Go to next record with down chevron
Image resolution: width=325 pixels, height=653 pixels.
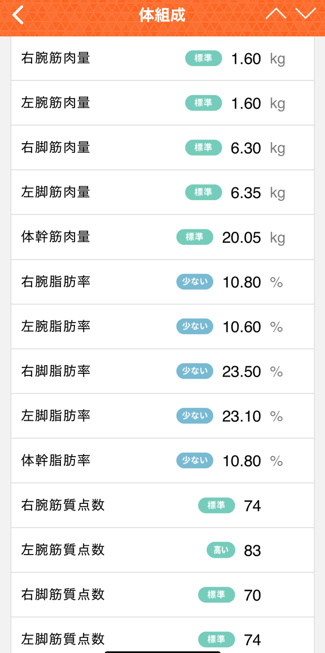click(305, 14)
